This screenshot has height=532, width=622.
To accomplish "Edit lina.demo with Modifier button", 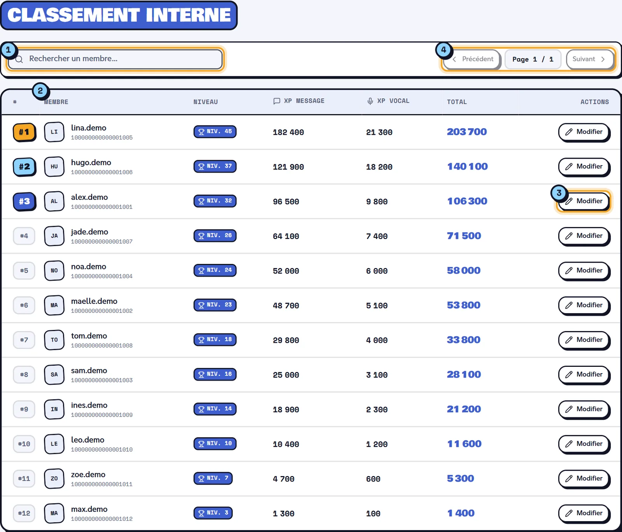I will pyautogui.click(x=584, y=132).
